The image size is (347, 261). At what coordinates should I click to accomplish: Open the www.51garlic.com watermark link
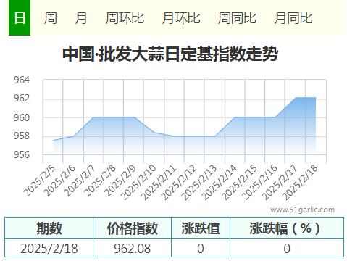click(302, 210)
